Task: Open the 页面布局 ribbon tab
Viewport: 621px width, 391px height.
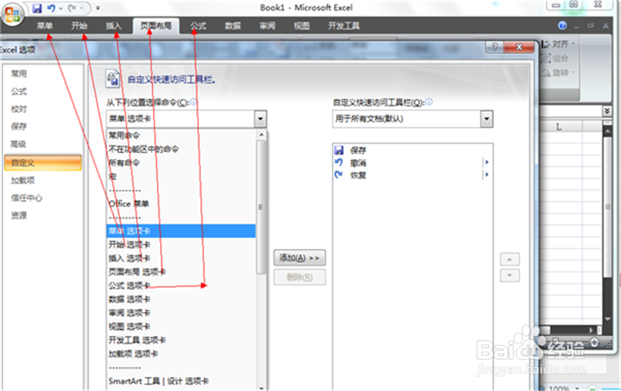Action: tap(156, 26)
